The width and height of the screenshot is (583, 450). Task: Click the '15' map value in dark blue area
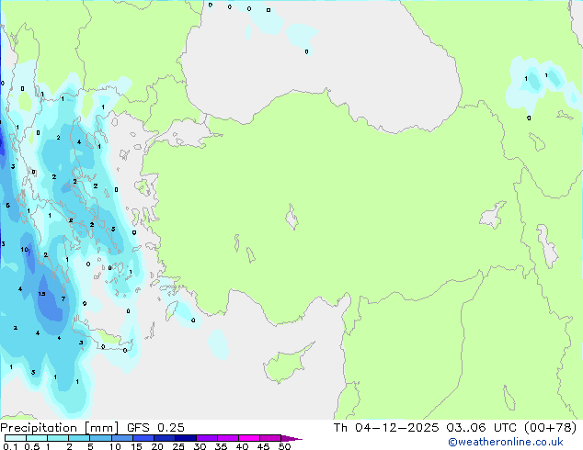coord(41,294)
